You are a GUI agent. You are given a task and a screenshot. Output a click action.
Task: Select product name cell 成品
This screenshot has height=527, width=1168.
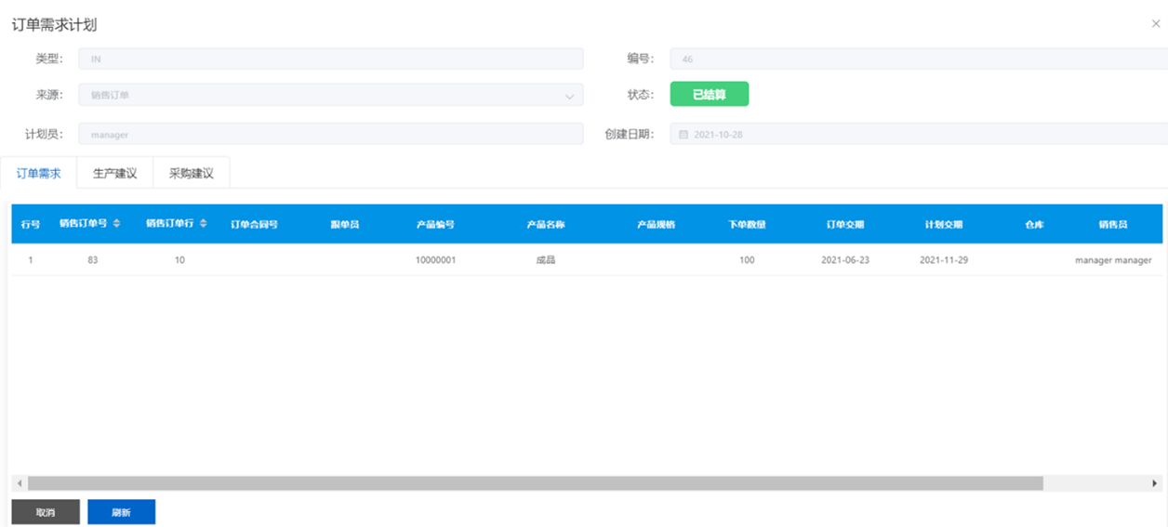pos(546,260)
